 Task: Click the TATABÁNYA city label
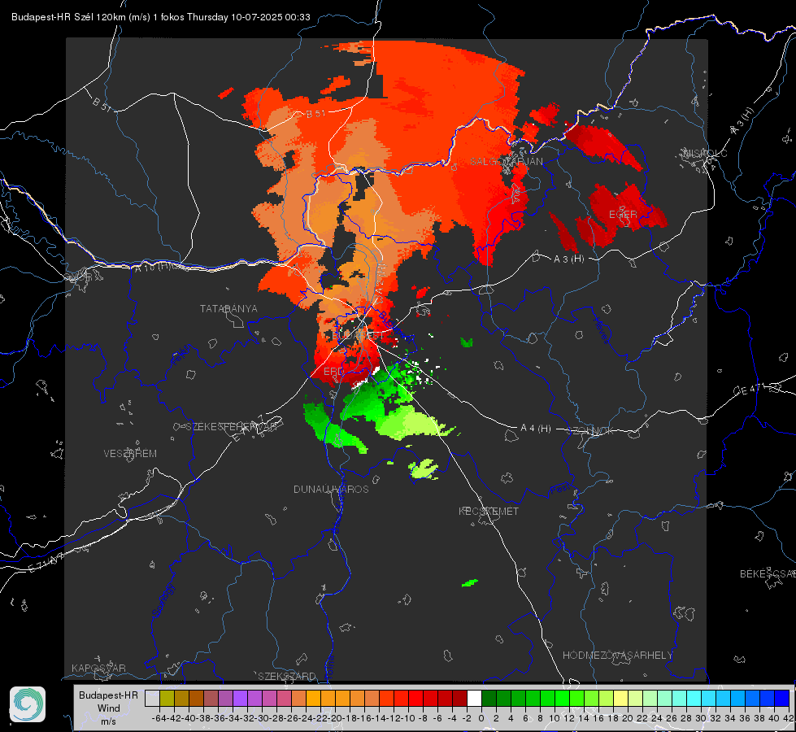tap(228, 308)
